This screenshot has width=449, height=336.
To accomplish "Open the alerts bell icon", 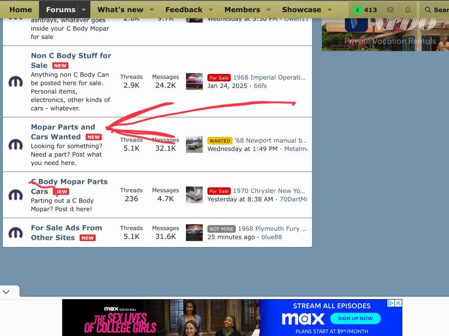I will [x=408, y=10].
